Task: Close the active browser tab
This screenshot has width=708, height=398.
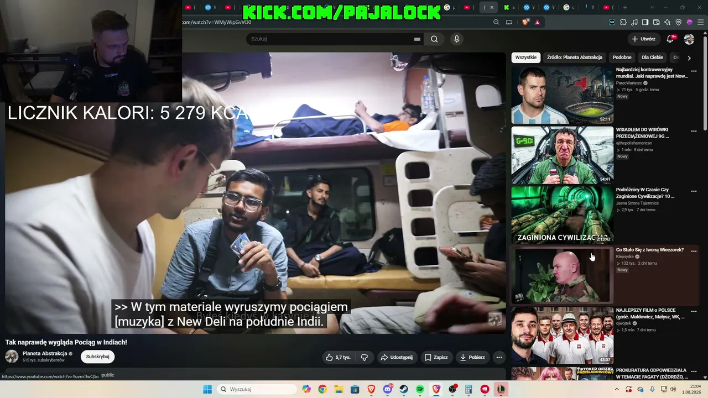Action: (493, 7)
